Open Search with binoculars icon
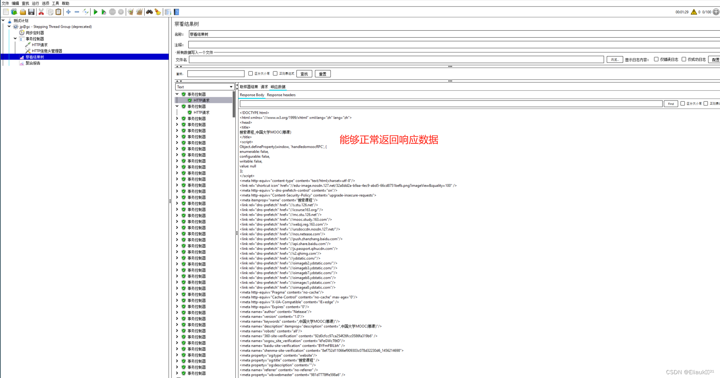The width and height of the screenshot is (720, 378). click(x=150, y=12)
